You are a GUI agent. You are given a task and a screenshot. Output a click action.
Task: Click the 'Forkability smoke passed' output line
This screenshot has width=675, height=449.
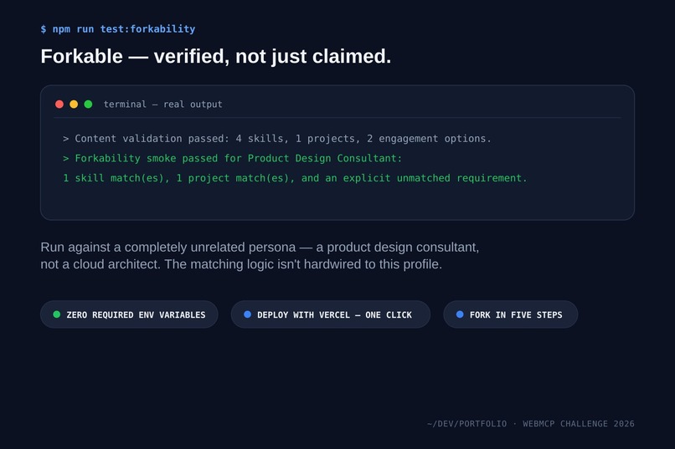[x=233, y=159]
